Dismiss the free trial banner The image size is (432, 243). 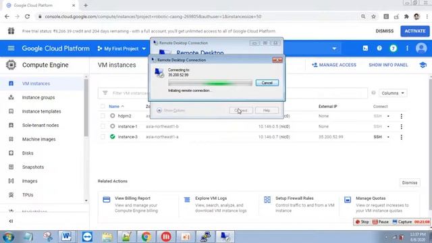coord(385,31)
